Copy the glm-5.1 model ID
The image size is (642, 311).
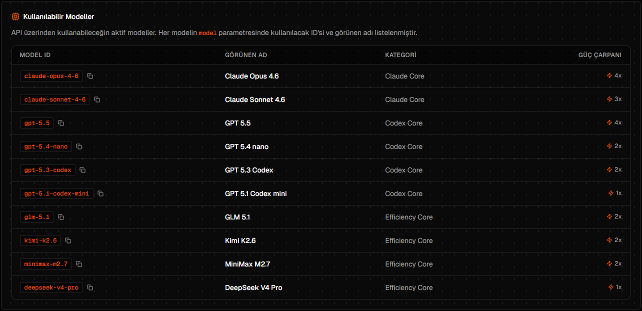click(x=61, y=217)
